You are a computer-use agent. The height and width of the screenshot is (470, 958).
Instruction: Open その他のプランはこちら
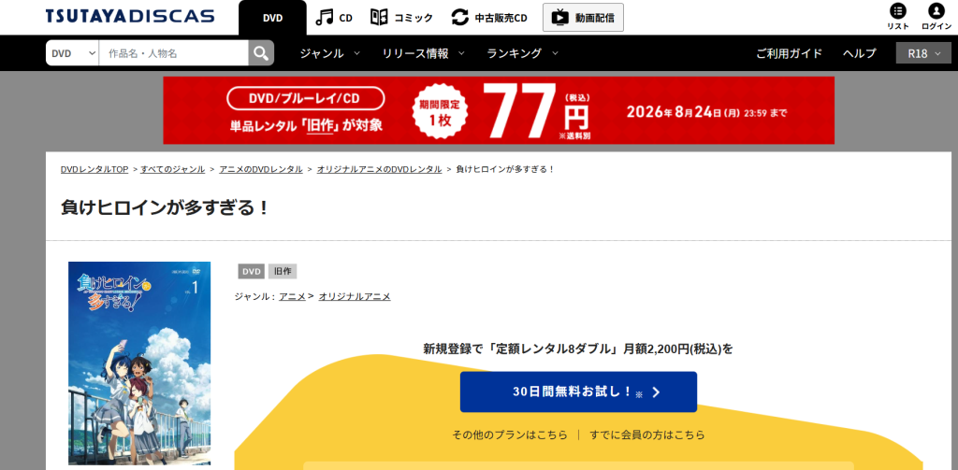510,435
